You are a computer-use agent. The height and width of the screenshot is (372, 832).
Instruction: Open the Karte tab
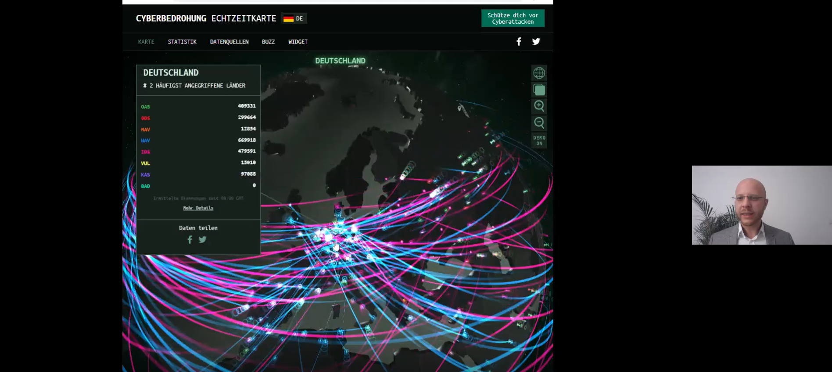(x=146, y=42)
